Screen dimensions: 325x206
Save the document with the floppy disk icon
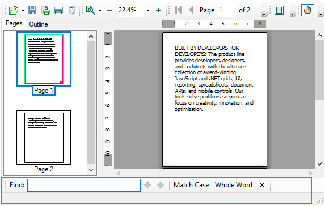[x=32, y=10]
